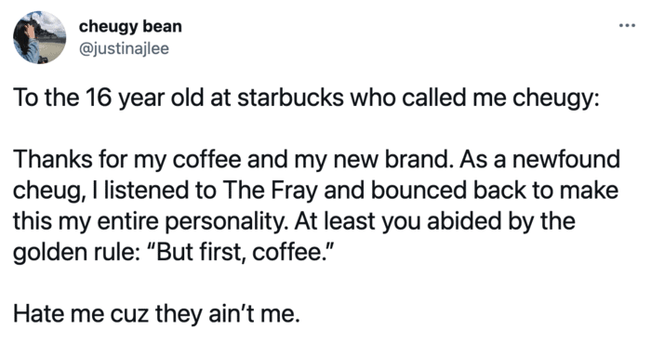Click the word "cheugy:" ending the first line

point(555,99)
